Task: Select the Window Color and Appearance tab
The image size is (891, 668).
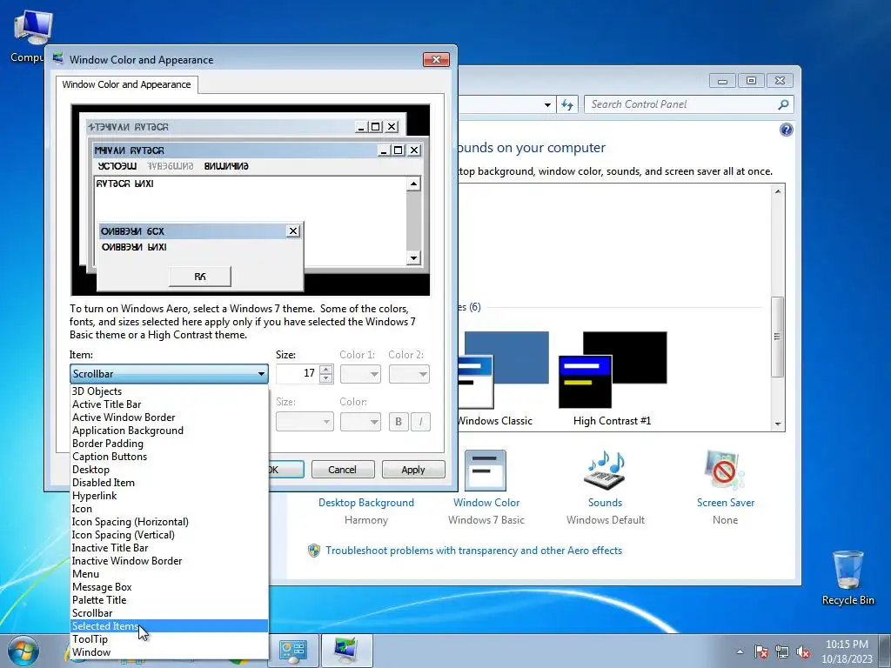Action: tap(126, 84)
